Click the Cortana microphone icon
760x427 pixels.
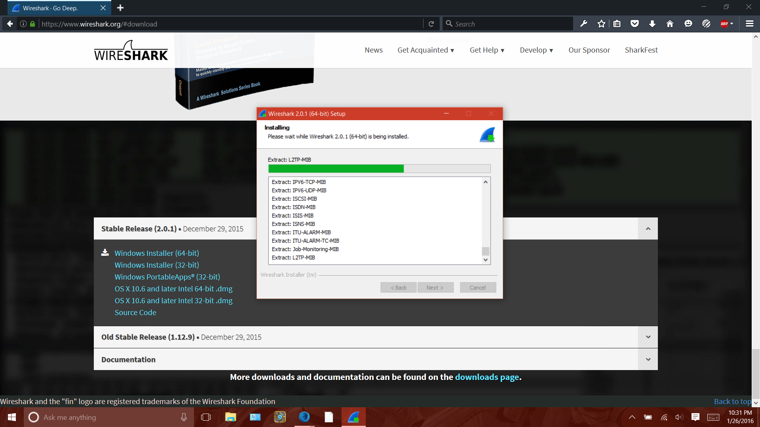point(184,417)
